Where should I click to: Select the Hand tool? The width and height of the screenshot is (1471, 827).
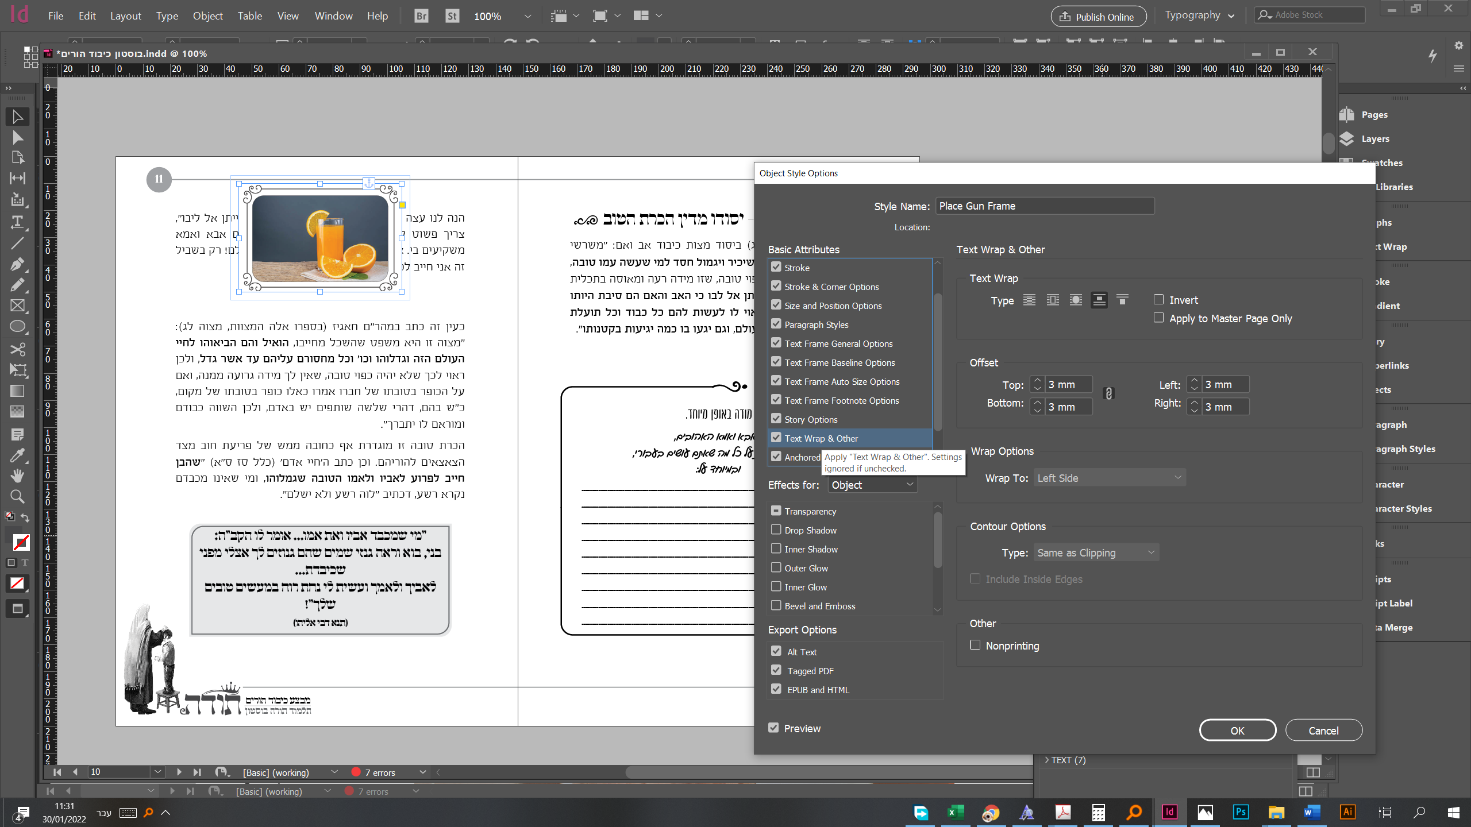pyautogui.click(x=17, y=476)
